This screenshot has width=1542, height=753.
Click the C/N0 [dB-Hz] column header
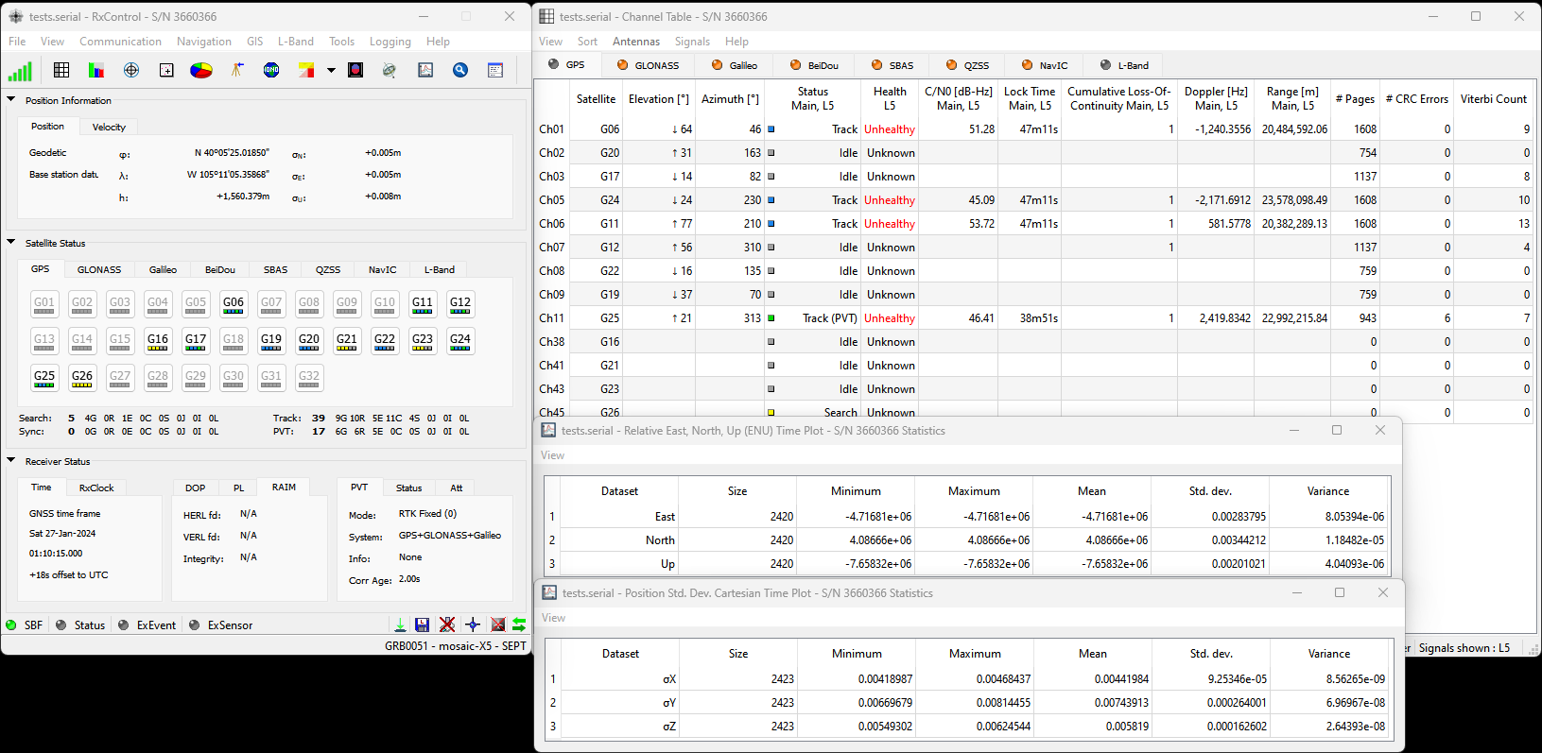coord(959,98)
